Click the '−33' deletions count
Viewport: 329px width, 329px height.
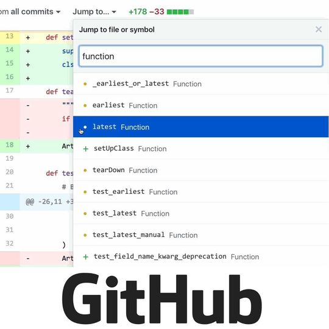click(x=157, y=12)
